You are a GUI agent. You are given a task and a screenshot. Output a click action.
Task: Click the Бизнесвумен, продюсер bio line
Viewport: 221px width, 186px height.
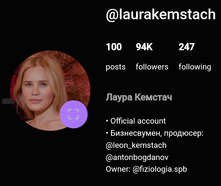tap(154, 133)
